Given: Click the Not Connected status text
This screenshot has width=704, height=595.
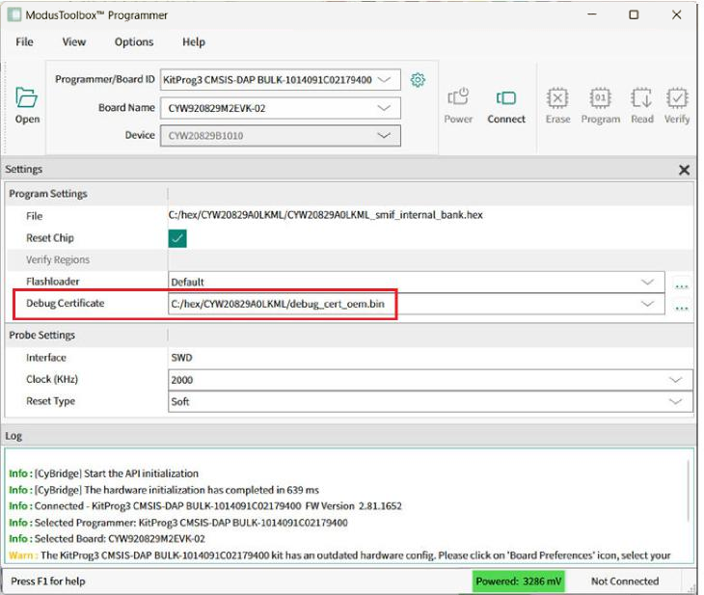Looking at the screenshot, I should (x=625, y=581).
